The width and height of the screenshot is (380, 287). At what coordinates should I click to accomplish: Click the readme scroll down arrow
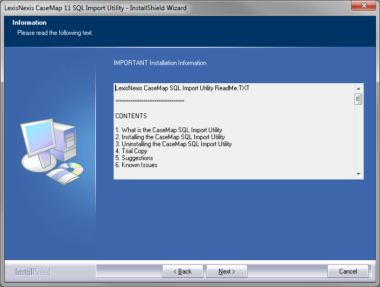coord(358,174)
